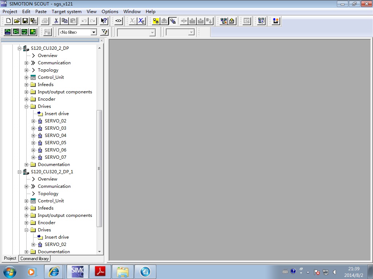Screen dimensions: 373x279
Task: Open the Help menu
Action: (150, 11)
